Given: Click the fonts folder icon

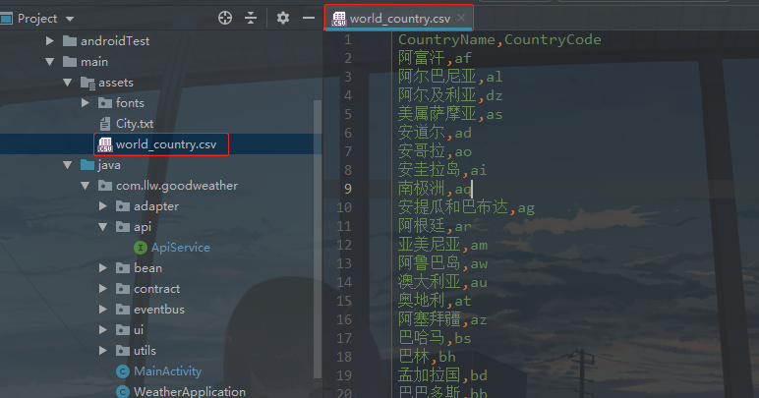Looking at the screenshot, I should coord(105,103).
